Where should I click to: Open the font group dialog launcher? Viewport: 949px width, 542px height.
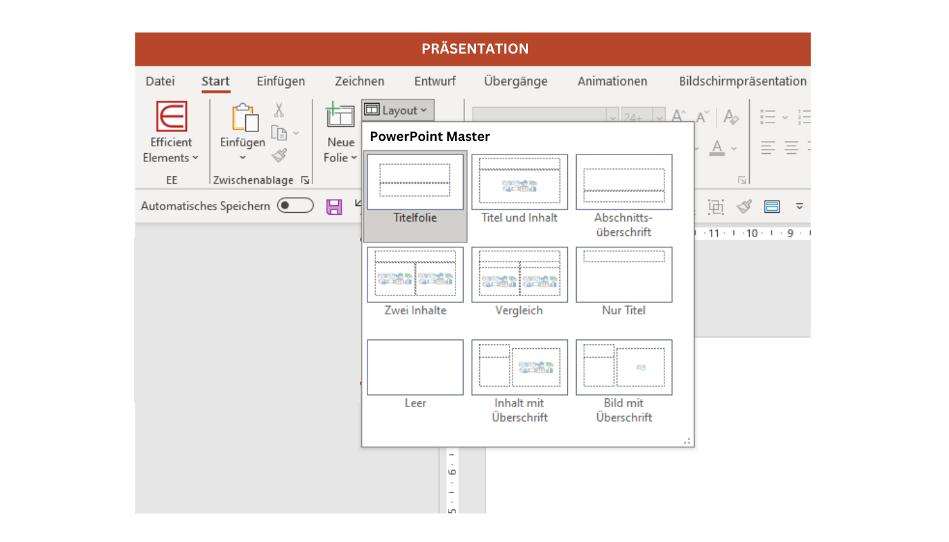pos(742,180)
